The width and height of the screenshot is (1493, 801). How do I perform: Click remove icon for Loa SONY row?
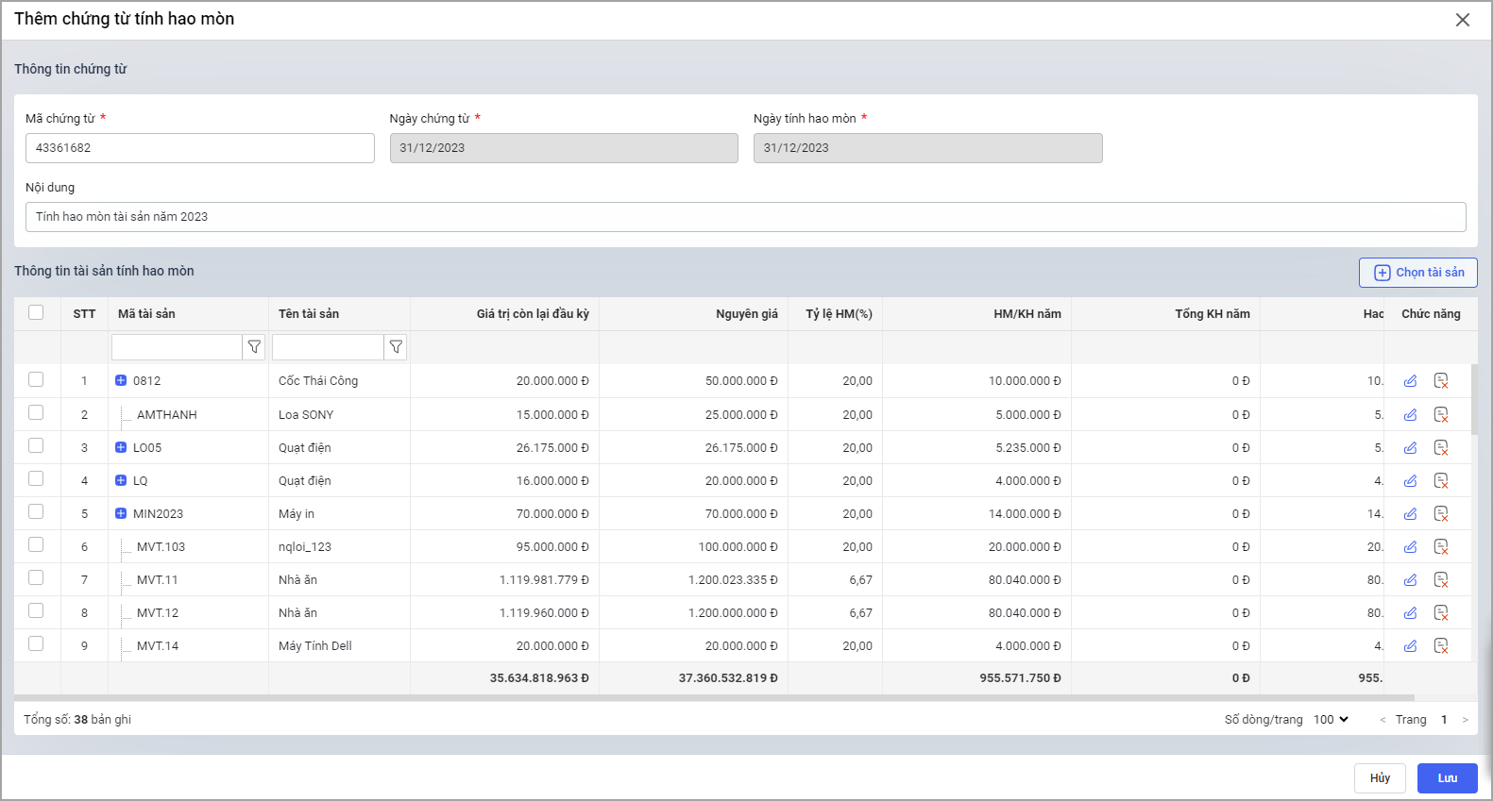(x=1441, y=414)
